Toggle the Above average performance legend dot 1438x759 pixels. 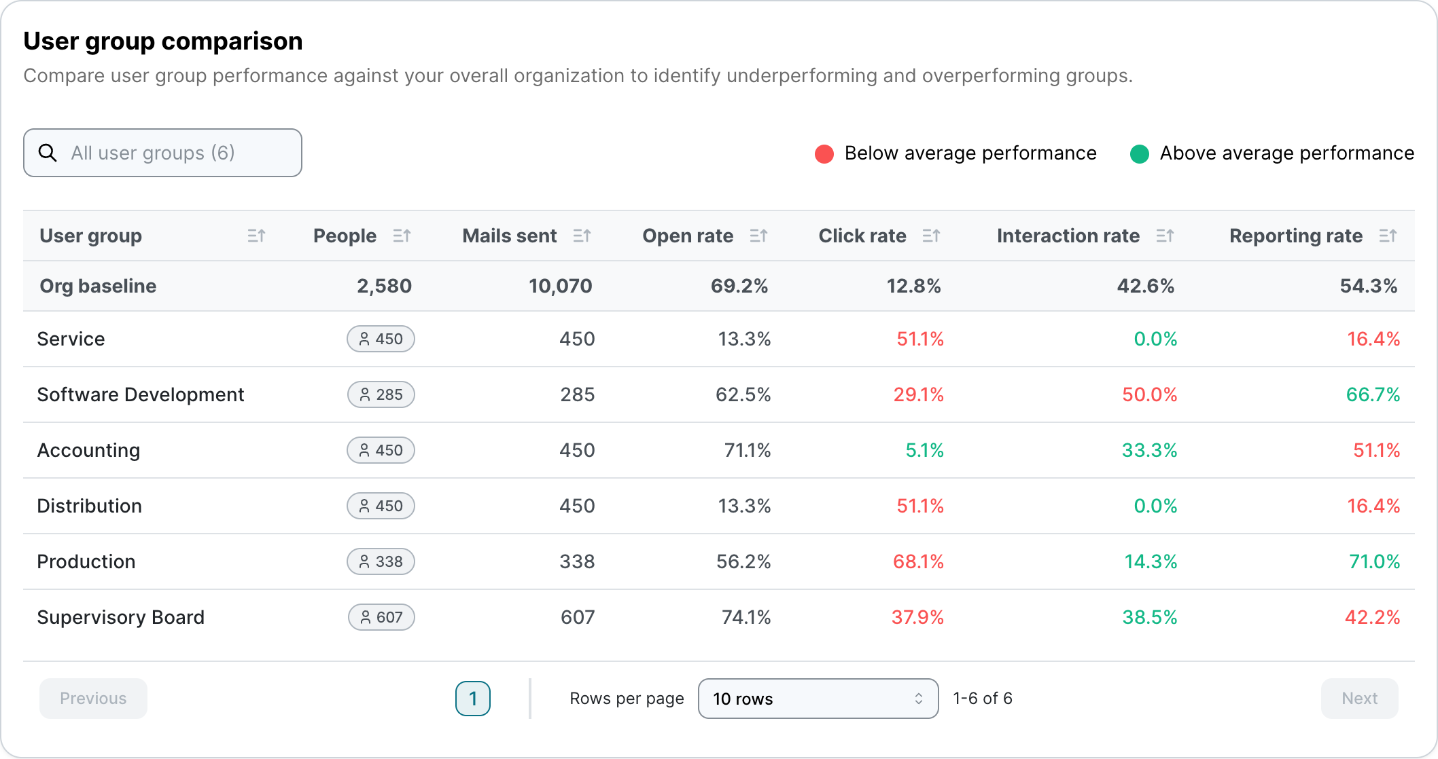[x=1140, y=153]
